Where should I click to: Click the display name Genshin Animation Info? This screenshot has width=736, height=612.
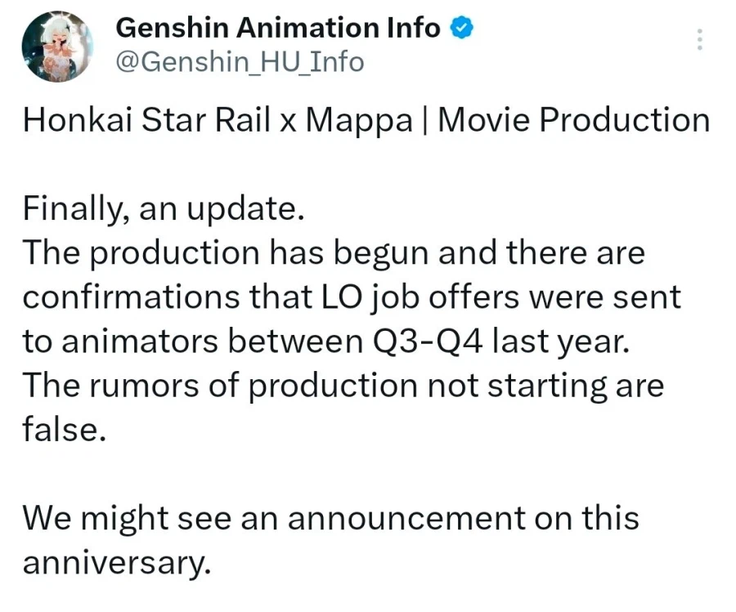pos(278,28)
